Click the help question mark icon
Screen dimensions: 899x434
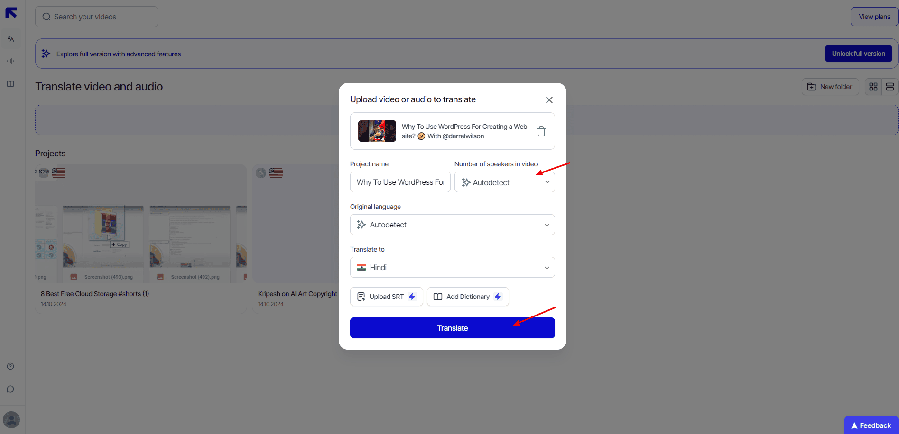(x=10, y=366)
